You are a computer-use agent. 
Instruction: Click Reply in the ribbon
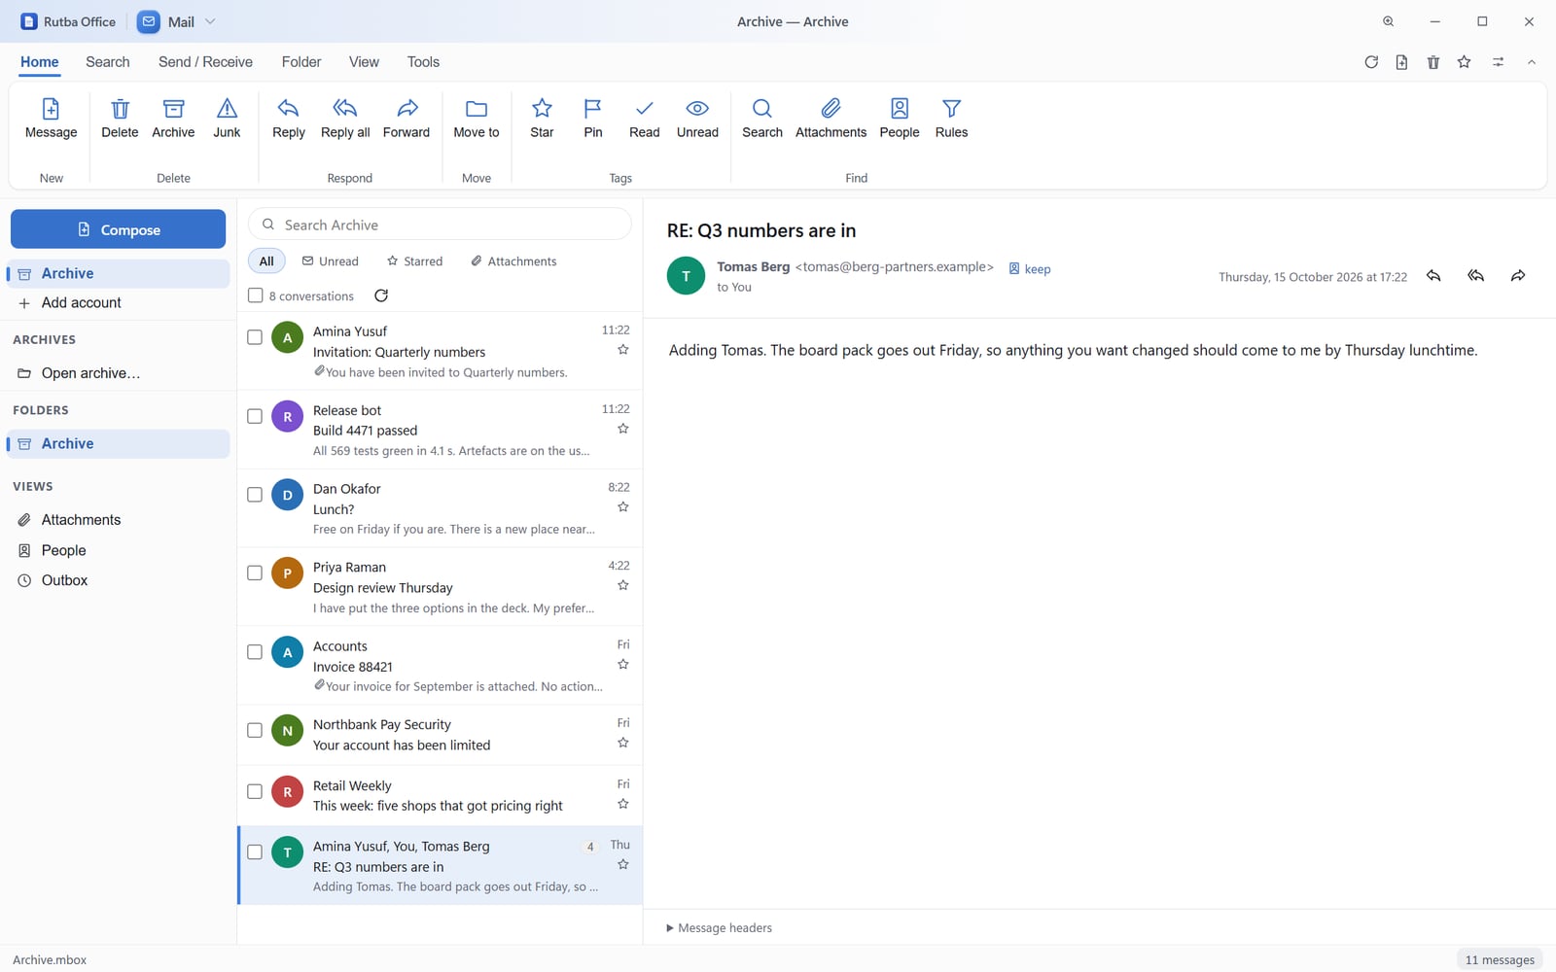point(288,119)
